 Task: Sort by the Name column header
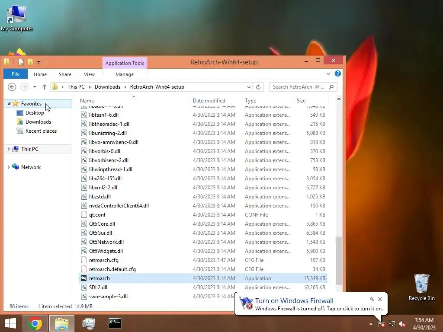(134, 100)
